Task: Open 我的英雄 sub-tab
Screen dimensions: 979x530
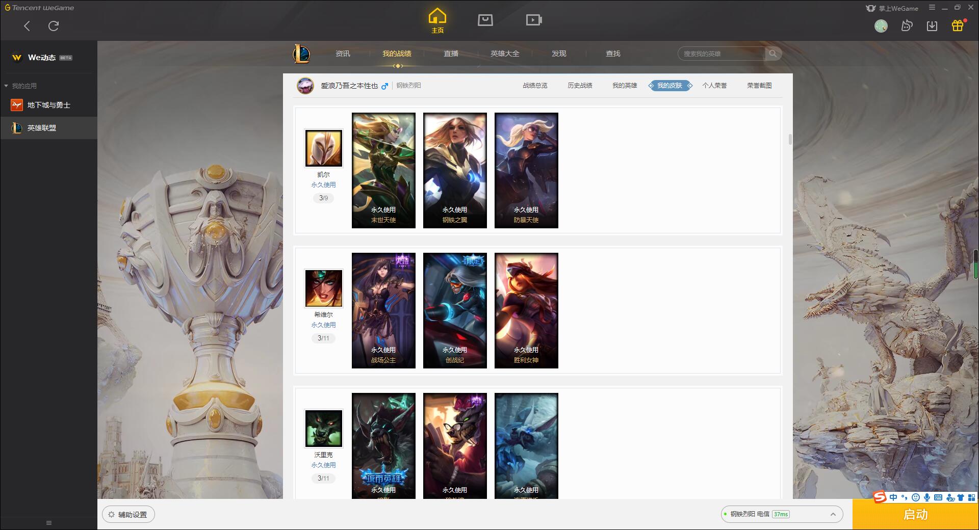Action: (x=625, y=86)
